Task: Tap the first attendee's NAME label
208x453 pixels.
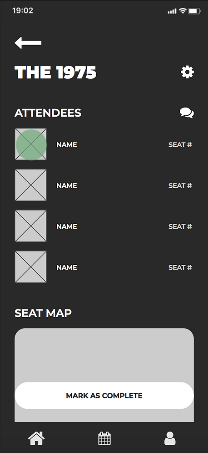Action: point(67,145)
